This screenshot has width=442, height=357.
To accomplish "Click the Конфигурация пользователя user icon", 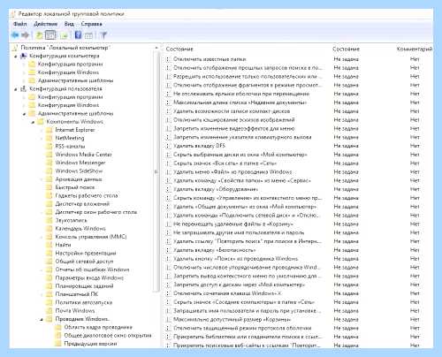I will (24, 88).
